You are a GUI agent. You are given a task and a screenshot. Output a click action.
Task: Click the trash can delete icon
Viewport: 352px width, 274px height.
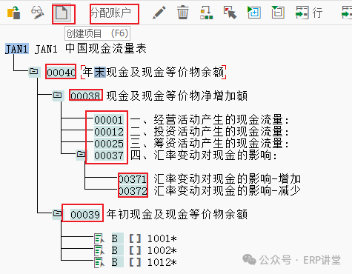pos(182,13)
